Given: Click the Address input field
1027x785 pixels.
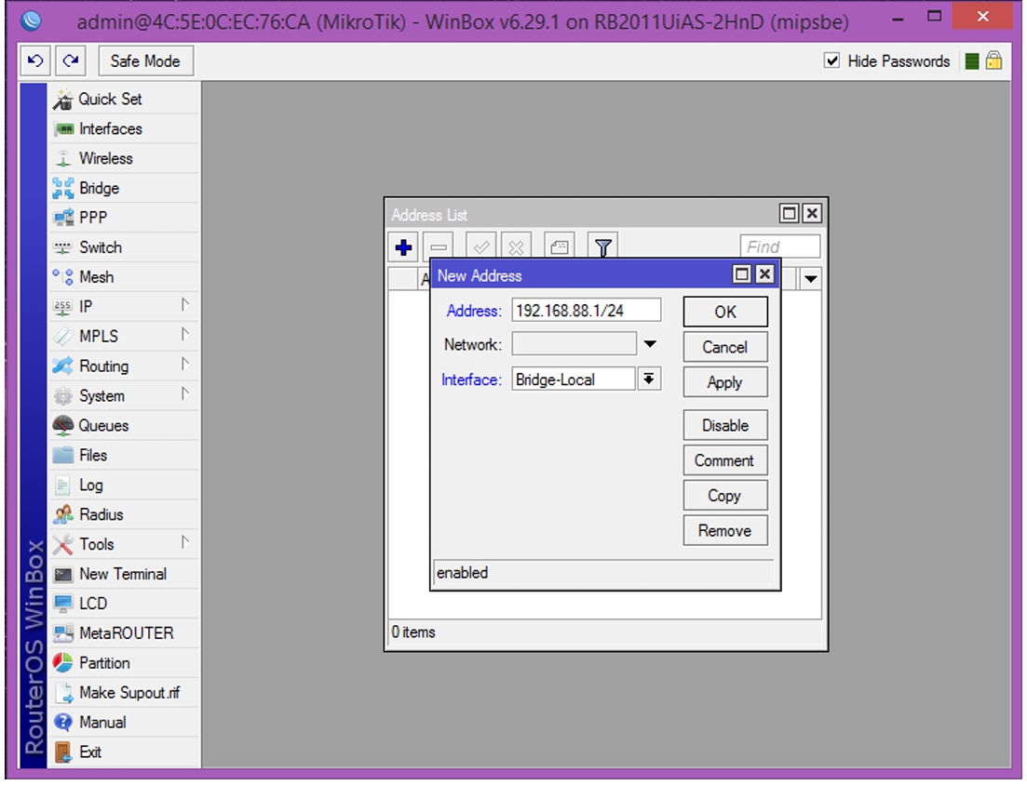Looking at the screenshot, I should tap(587, 310).
